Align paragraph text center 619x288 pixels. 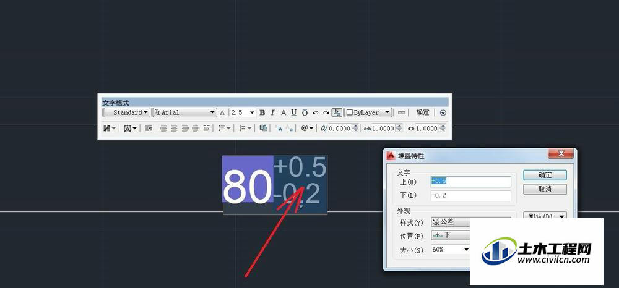(174, 129)
